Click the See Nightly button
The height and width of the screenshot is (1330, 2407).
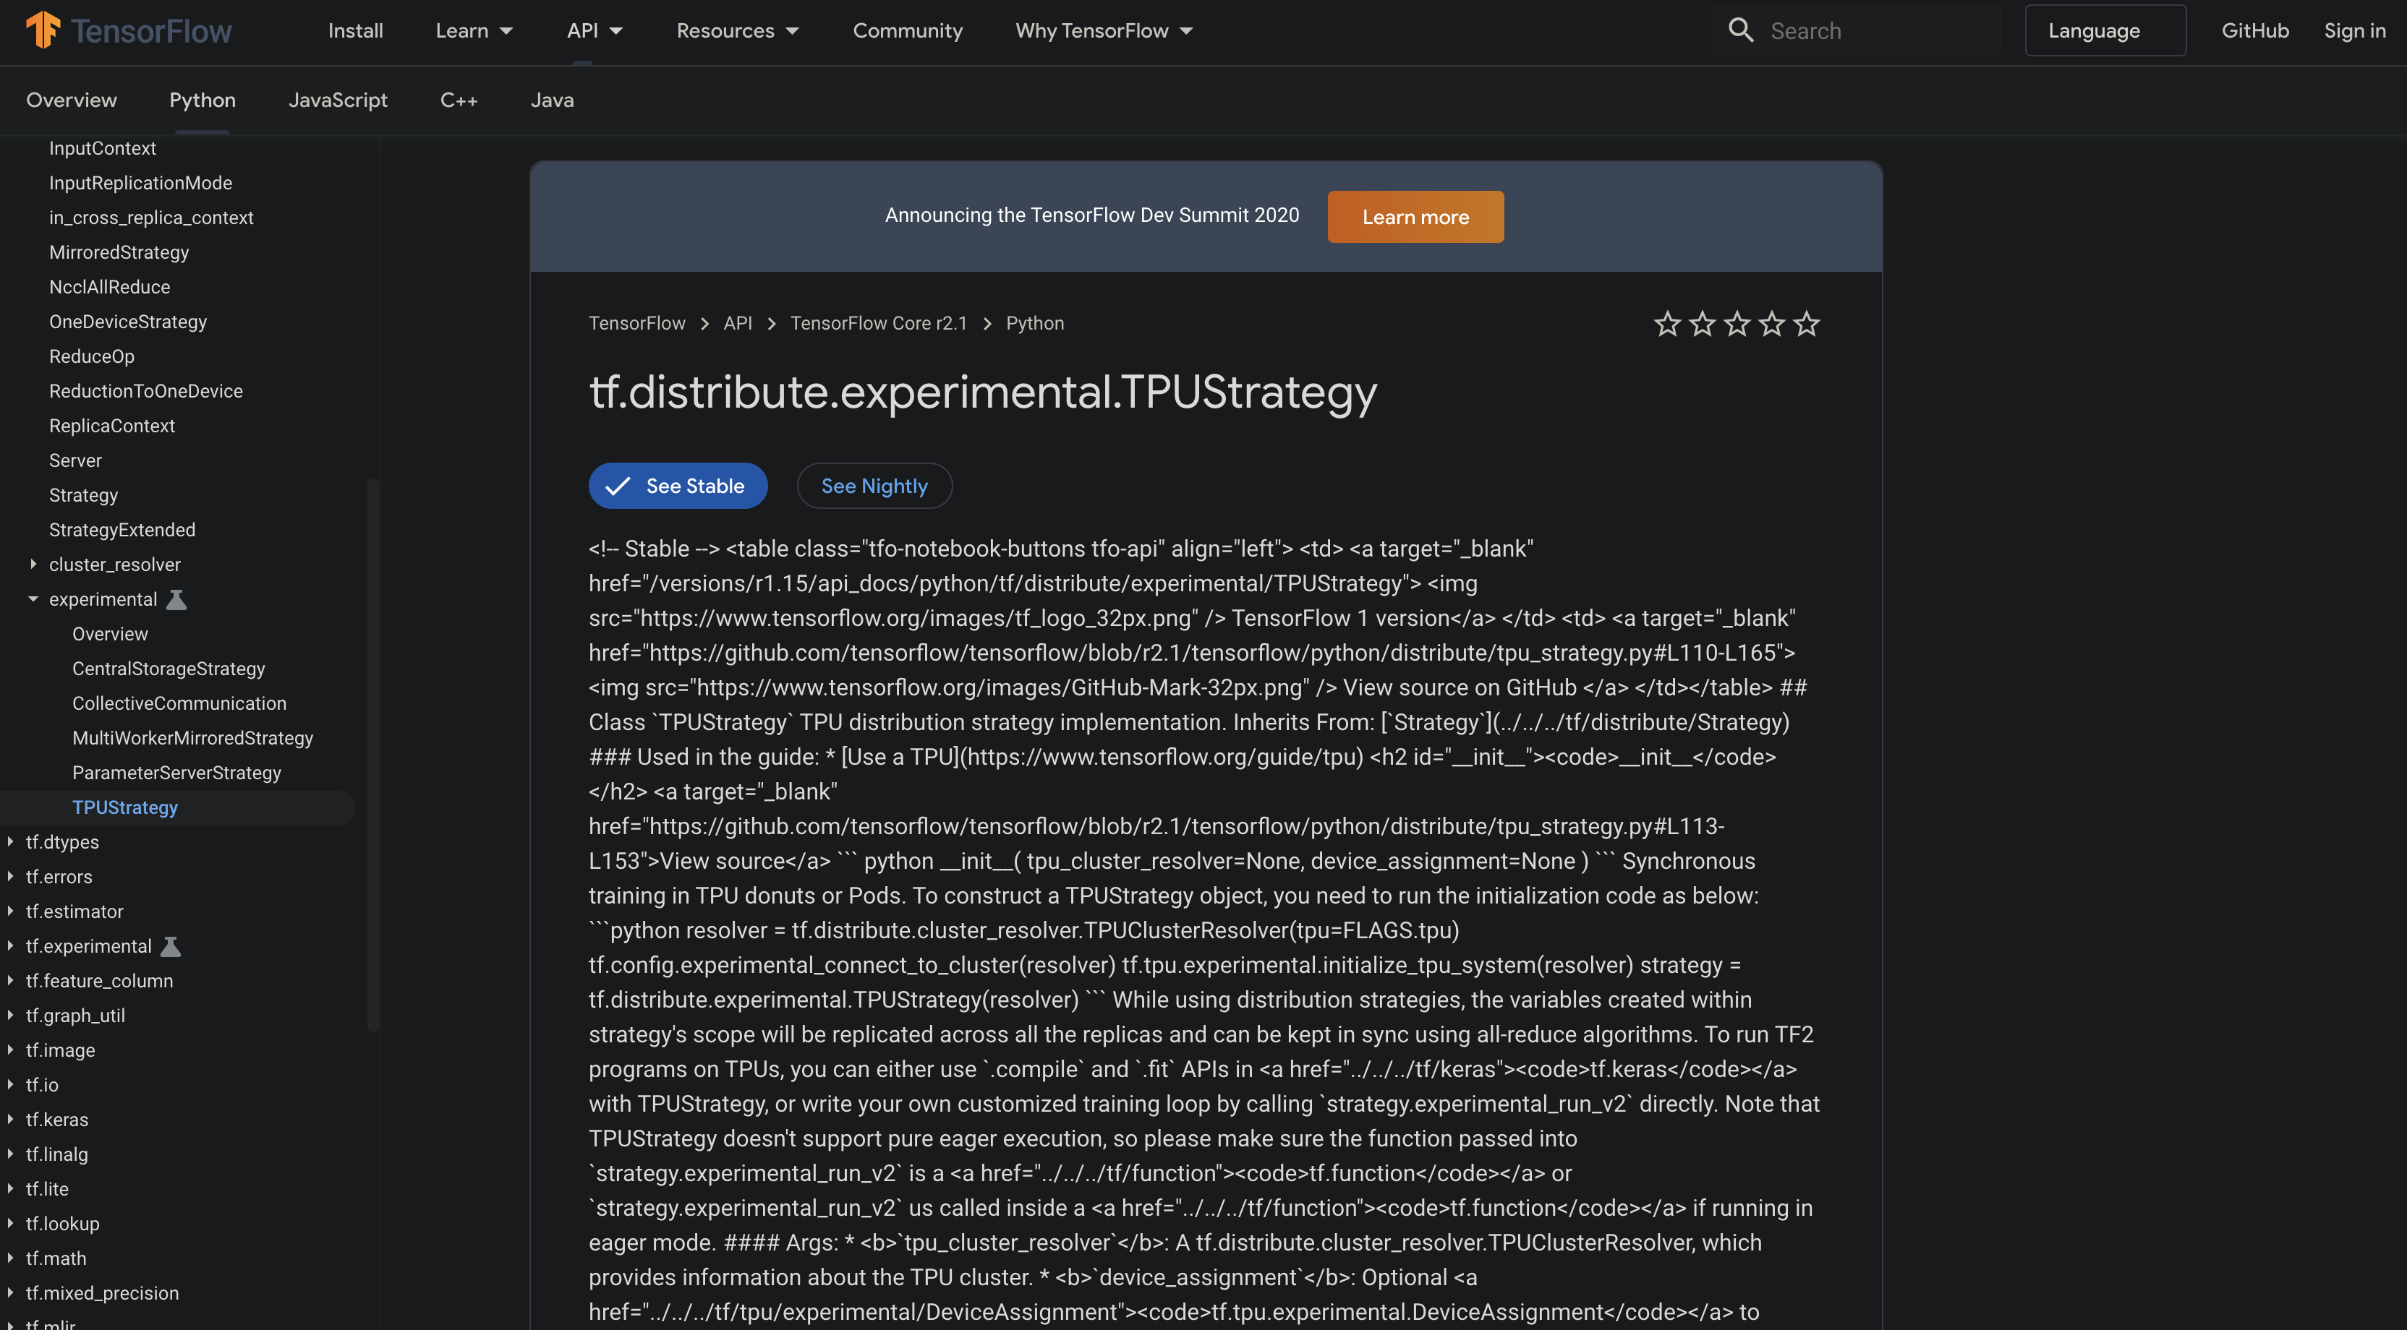click(874, 486)
